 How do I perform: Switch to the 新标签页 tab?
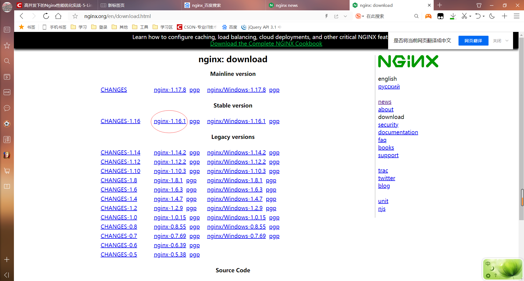[139, 5]
